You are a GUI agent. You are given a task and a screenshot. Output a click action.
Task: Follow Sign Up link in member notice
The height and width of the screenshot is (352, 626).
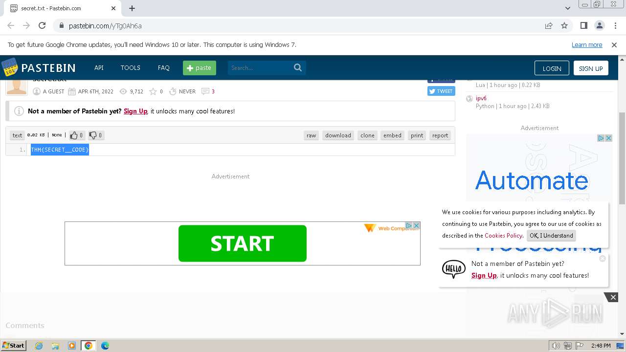click(x=135, y=111)
